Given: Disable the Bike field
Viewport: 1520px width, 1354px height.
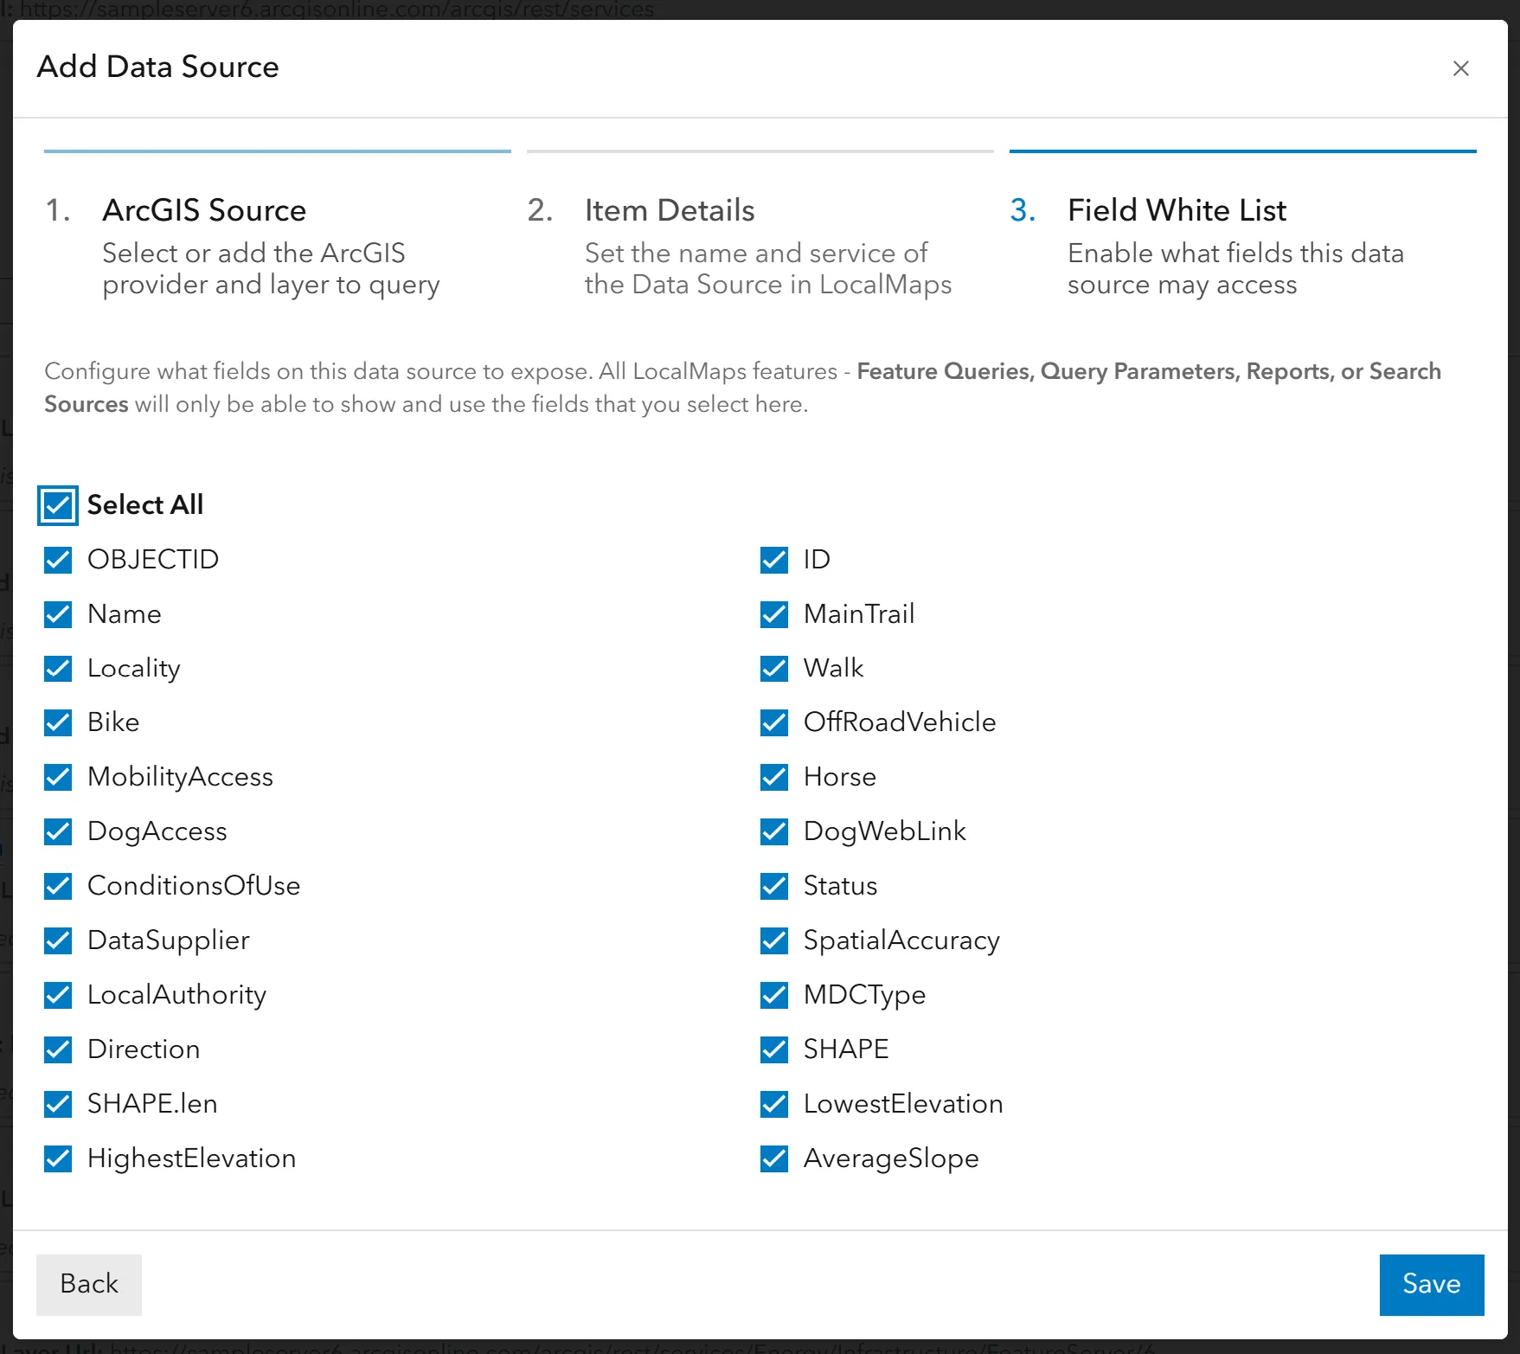Looking at the screenshot, I should (x=58, y=722).
